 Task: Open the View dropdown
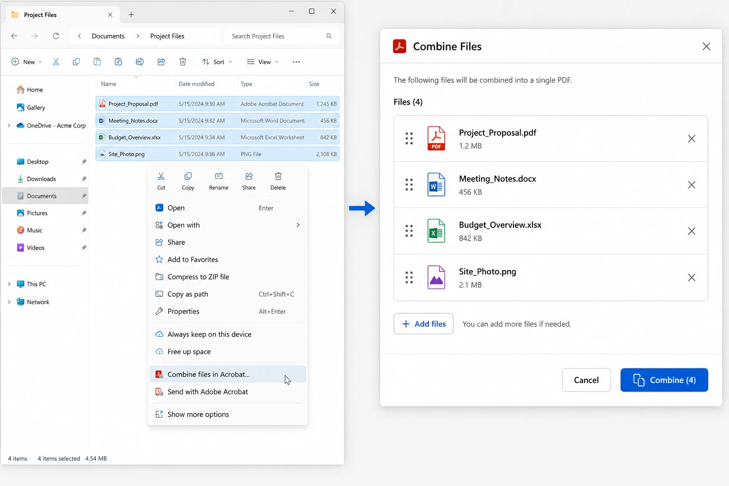(x=263, y=62)
